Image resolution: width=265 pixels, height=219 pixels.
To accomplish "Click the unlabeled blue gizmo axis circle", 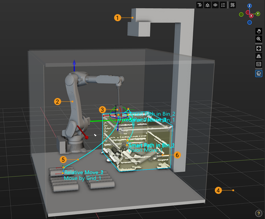I will 249,23.
